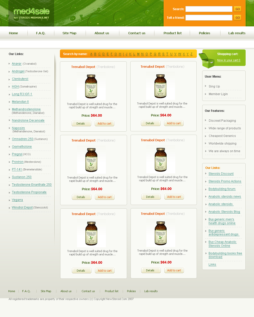The height and width of the screenshot is (317, 254).
Task: Click Policies in the footer menu
Action: point(131,291)
